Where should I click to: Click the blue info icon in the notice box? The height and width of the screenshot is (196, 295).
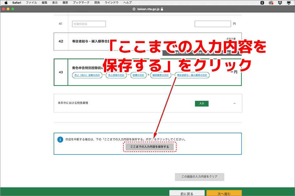click(x=60, y=140)
